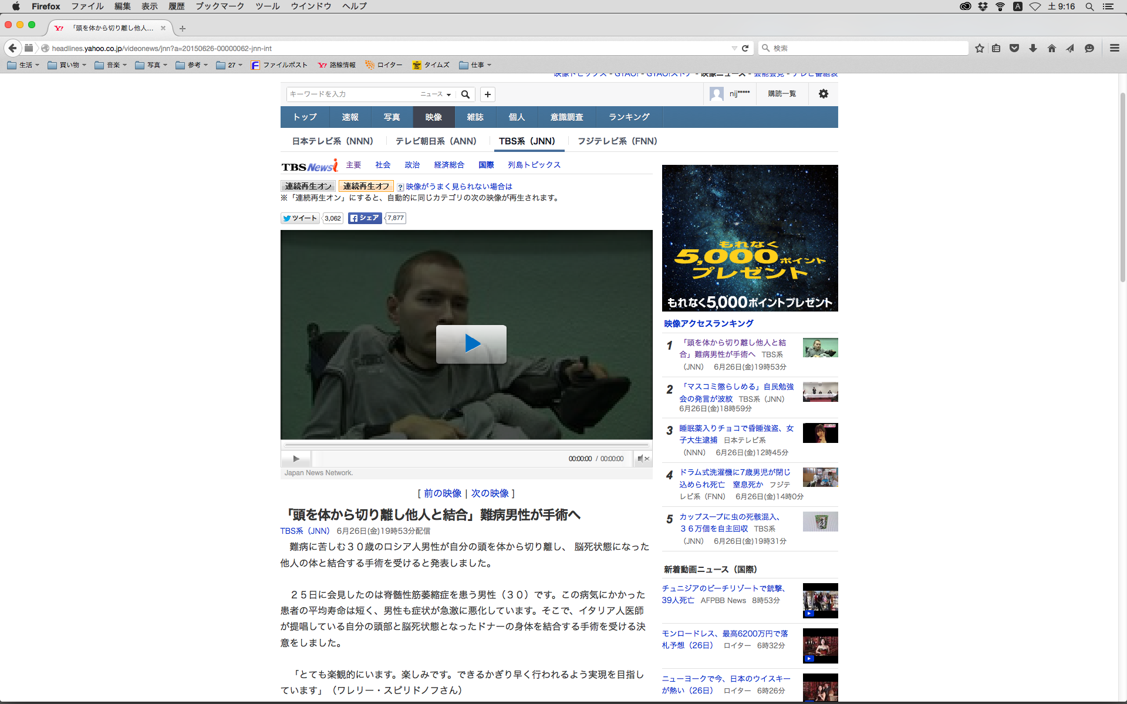Switch to the ランキング navigation tab
1127x704 pixels.
[x=629, y=117]
